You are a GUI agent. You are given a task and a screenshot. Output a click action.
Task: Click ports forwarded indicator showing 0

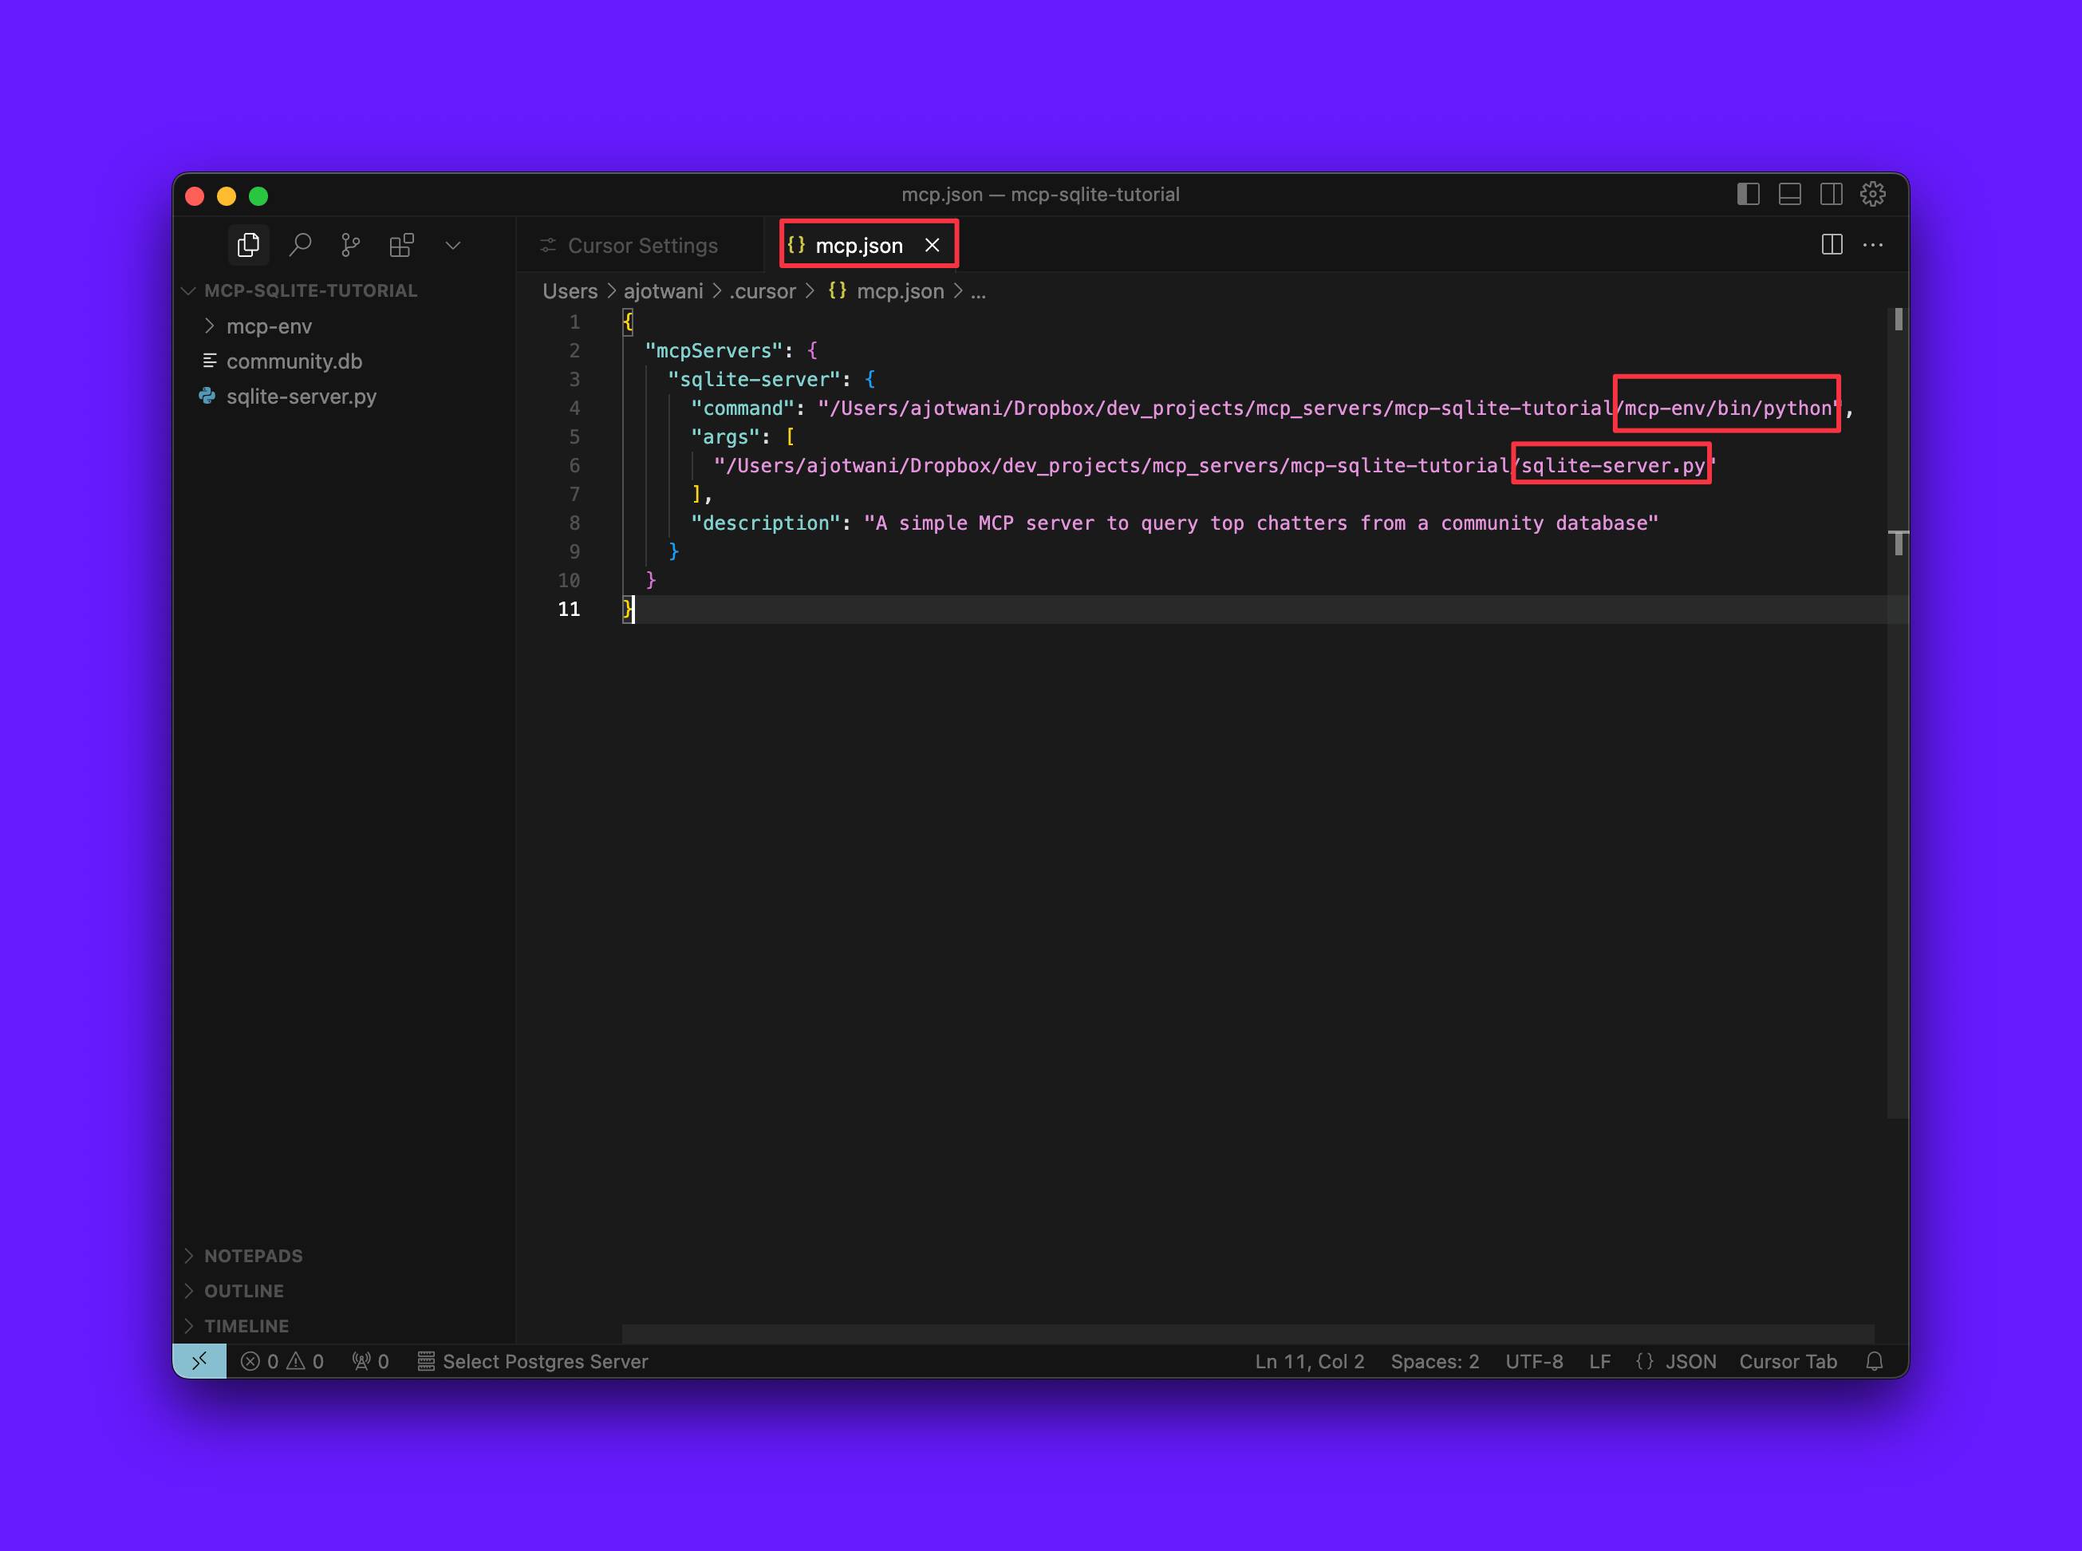pyautogui.click(x=371, y=1361)
